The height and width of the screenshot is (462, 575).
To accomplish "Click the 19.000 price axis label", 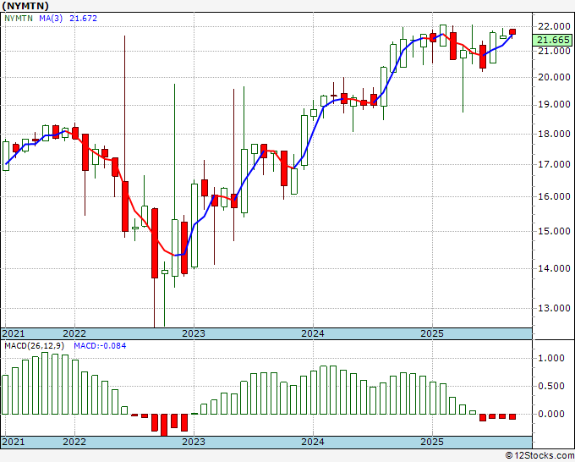I will tap(554, 105).
